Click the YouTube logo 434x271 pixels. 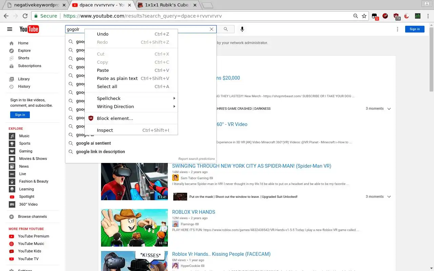click(29, 29)
